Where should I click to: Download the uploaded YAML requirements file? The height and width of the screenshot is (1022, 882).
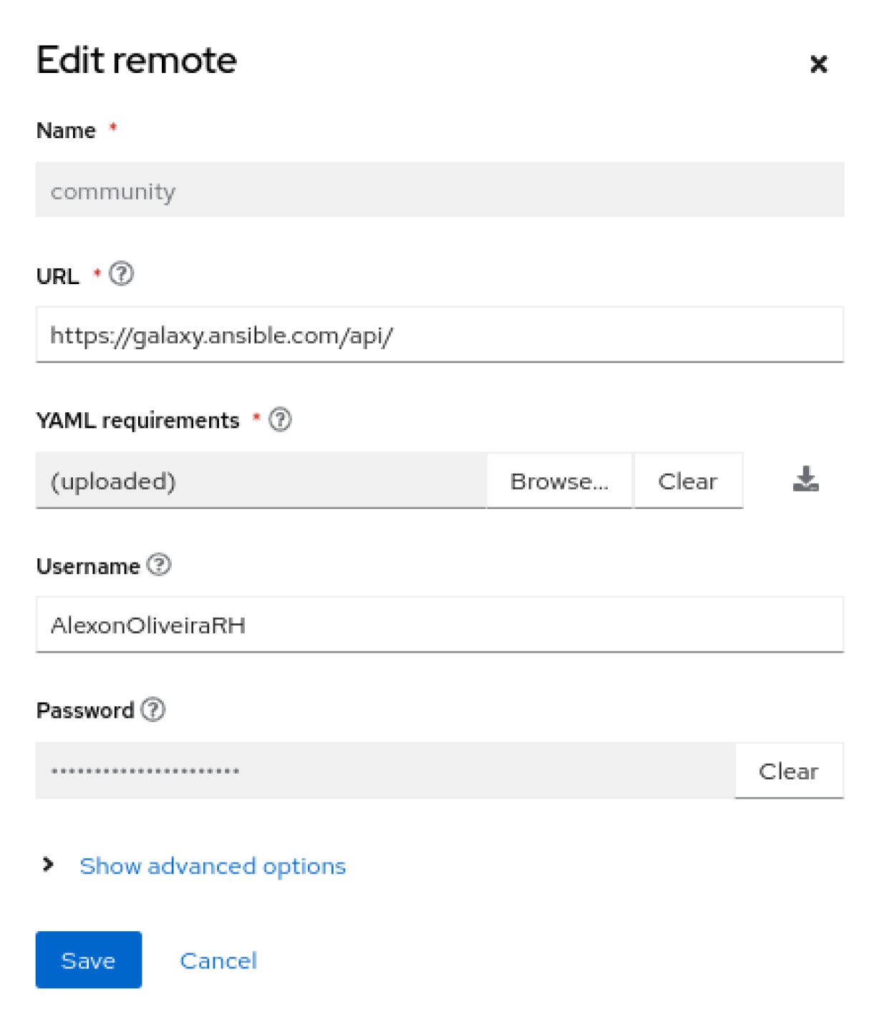(805, 480)
